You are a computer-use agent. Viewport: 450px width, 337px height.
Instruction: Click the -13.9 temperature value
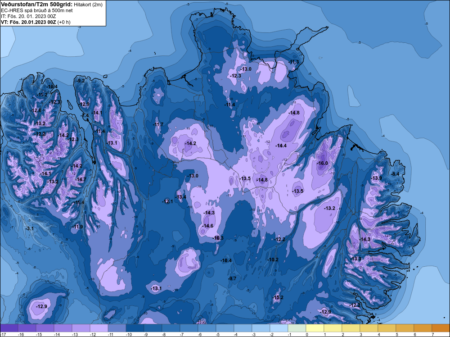tap(376, 178)
